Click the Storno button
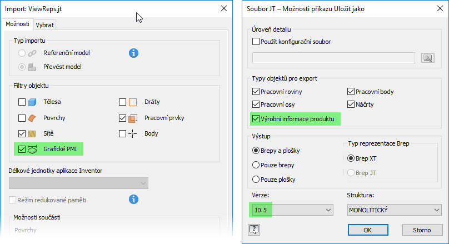The width and height of the screenshot is (449, 244). [421, 229]
